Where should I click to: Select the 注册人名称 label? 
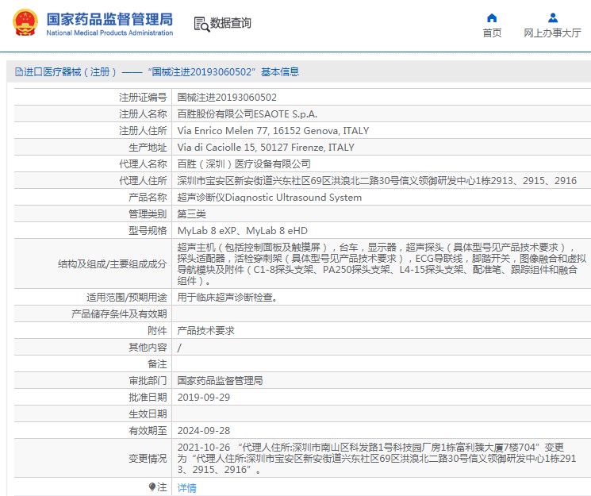coord(143,114)
